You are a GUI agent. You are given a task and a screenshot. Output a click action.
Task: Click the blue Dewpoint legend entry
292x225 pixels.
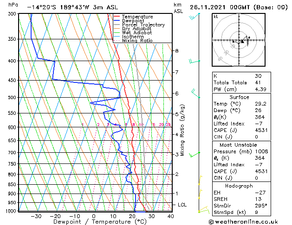click(129, 21)
